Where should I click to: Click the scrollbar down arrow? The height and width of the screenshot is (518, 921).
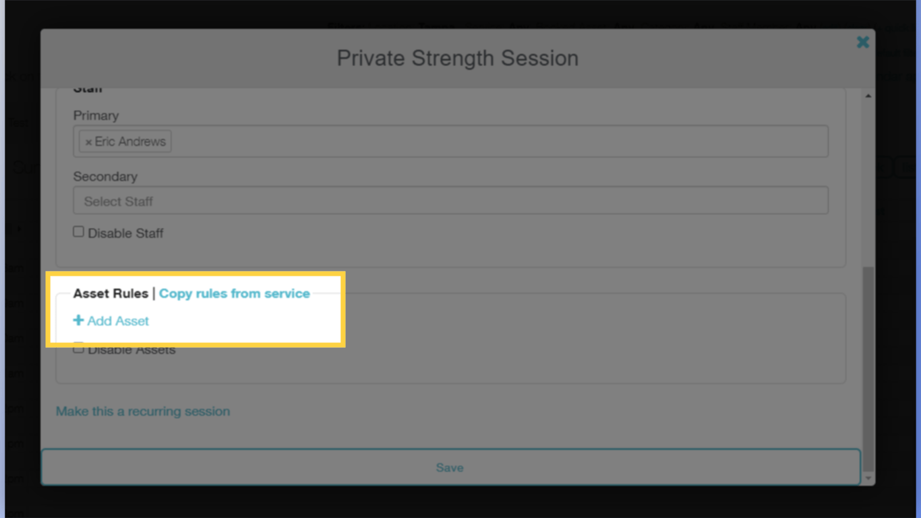pos(868,476)
